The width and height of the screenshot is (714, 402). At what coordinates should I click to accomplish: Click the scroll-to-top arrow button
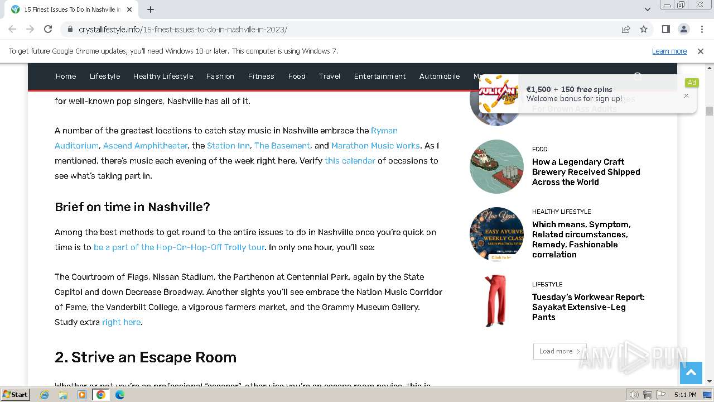coord(691,373)
